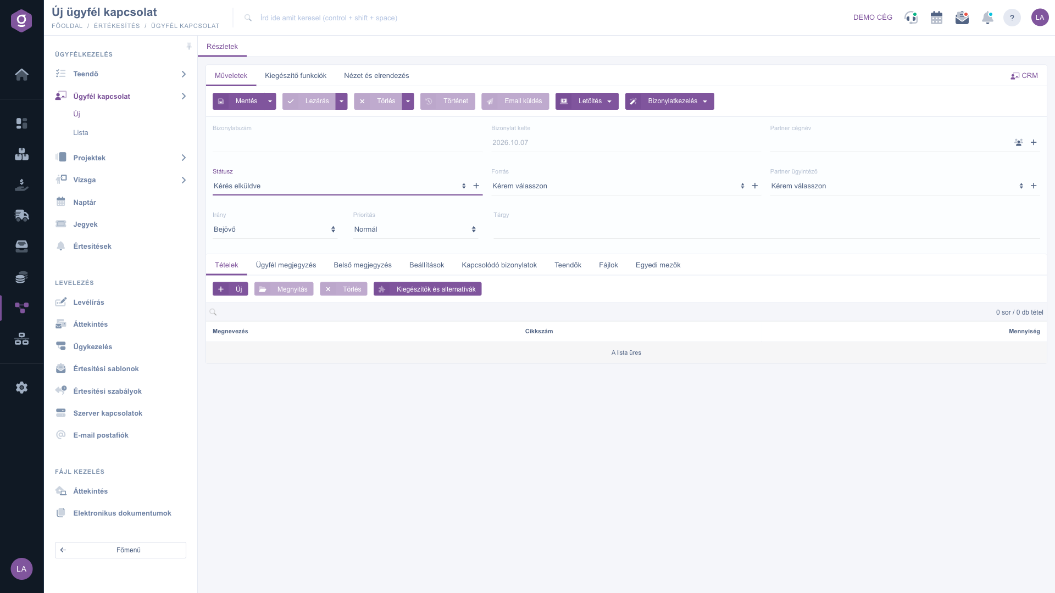Open the Státusz dropdown

coord(340,186)
